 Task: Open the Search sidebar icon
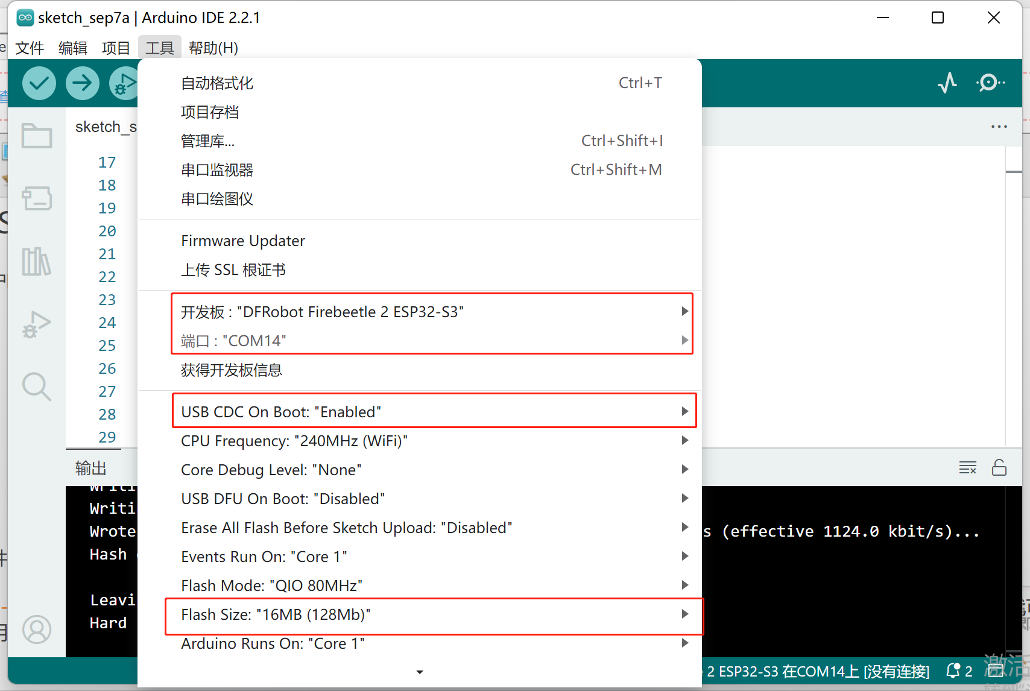(x=37, y=387)
